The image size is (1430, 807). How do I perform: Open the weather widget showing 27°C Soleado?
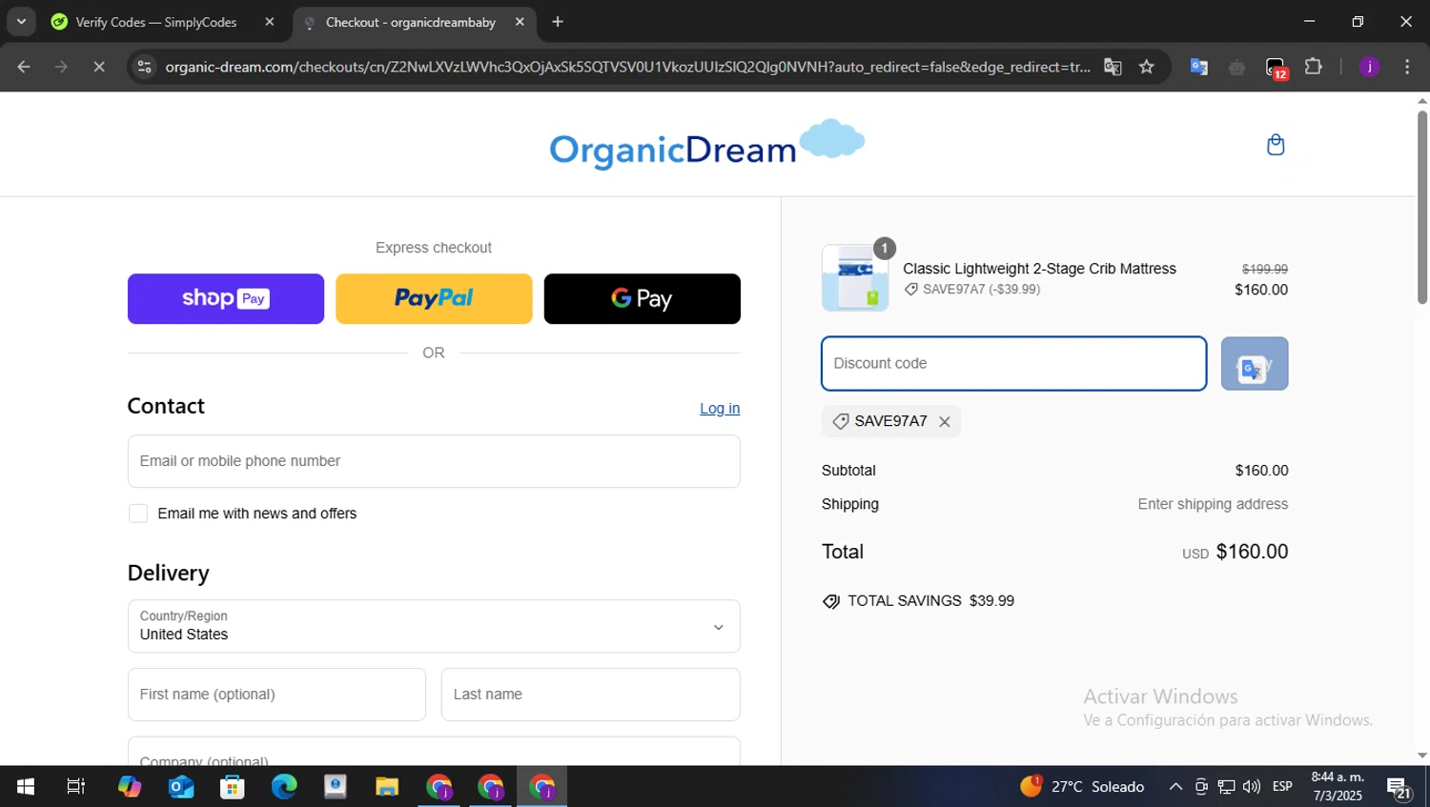[x=1082, y=787]
